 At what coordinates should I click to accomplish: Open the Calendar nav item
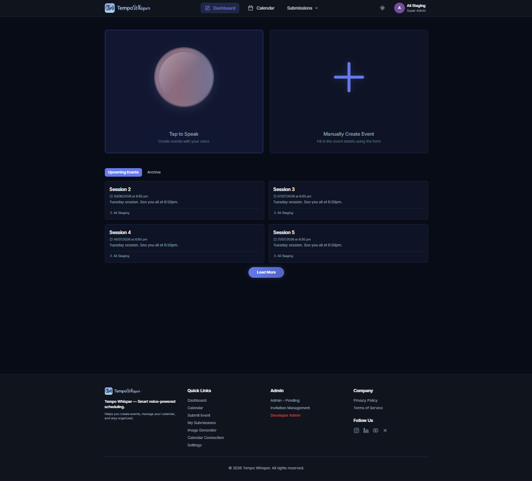pyautogui.click(x=261, y=8)
